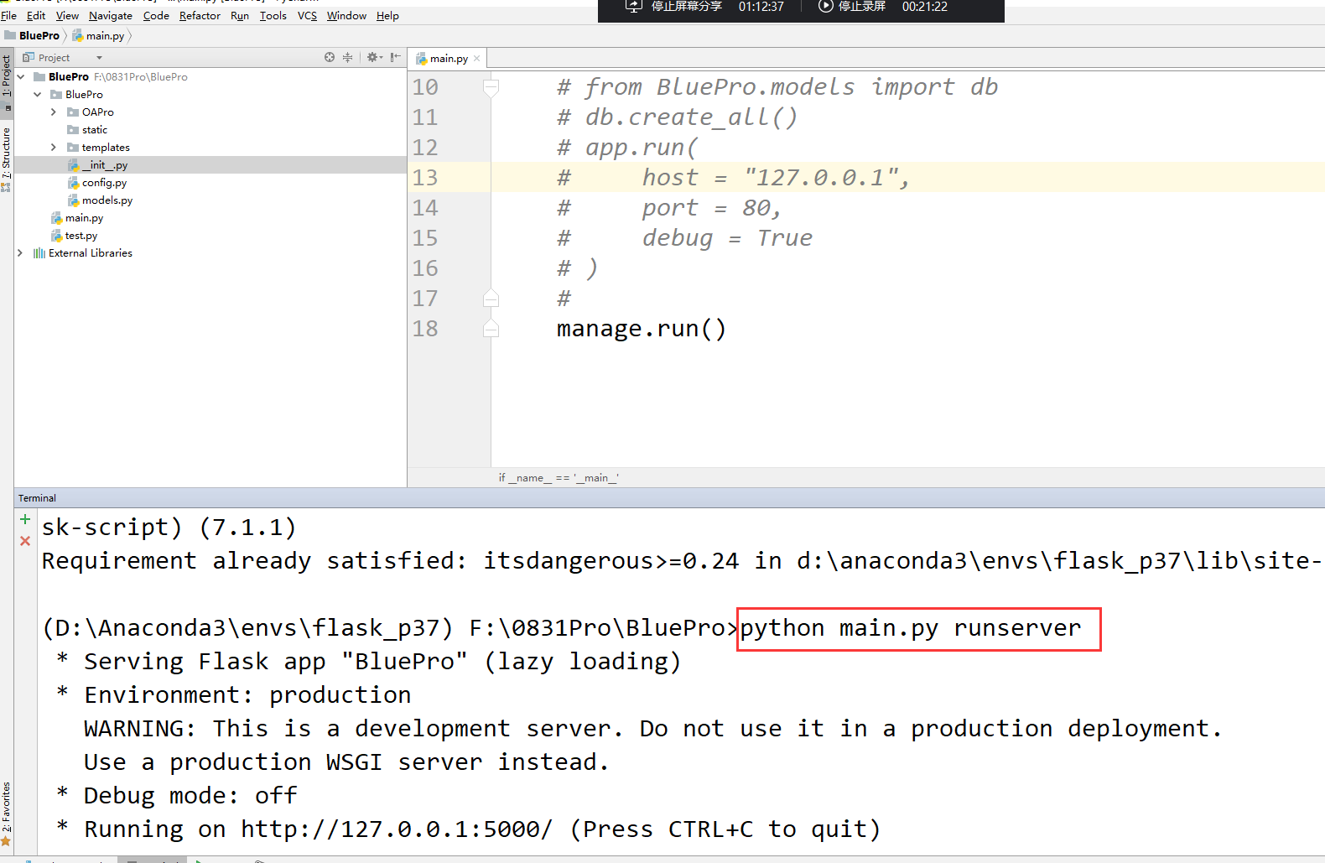Image resolution: width=1325 pixels, height=863 pixels.
Task: Place cursor on manage.run() line
Action: pyautogui.click(x=642, y=329)
